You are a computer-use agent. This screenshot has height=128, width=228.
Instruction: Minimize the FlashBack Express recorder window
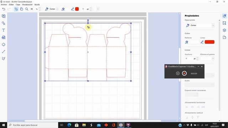198,66
